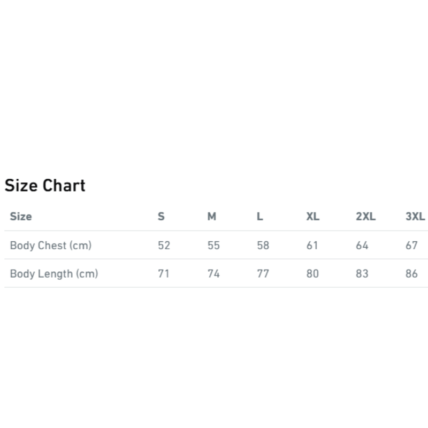
Task: Select the Body Chest (cm) row label
Action: point(51,246)
